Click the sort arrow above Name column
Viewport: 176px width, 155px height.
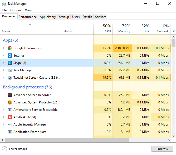[30, 24]
